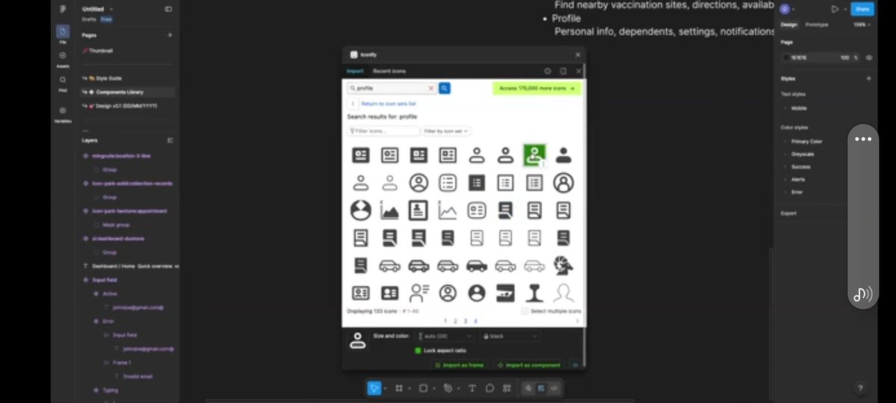Pick the filled user circle icon in last row

pos(476,293)
